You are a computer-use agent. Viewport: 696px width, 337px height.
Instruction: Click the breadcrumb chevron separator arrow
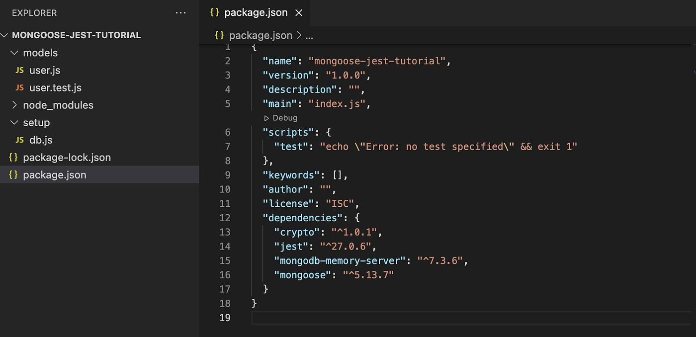[x=299, y=36]
